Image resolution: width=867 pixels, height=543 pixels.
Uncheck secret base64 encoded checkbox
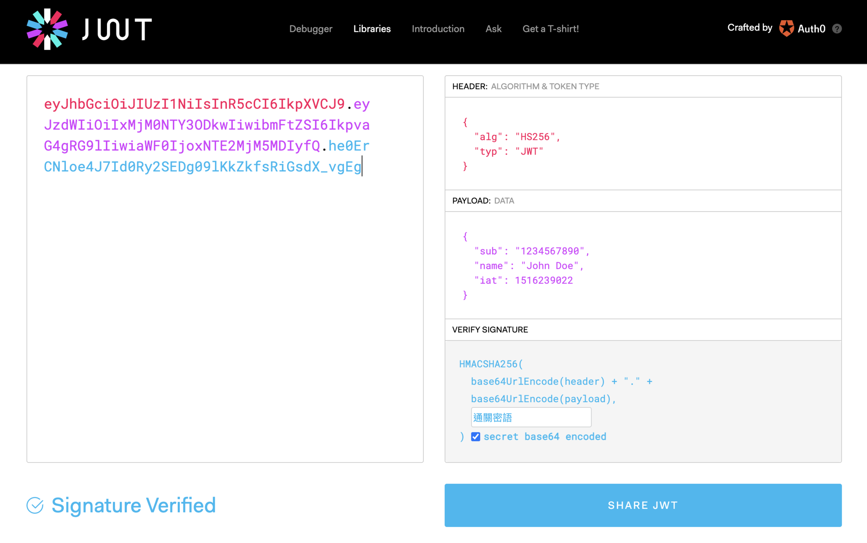click(475, 437)
